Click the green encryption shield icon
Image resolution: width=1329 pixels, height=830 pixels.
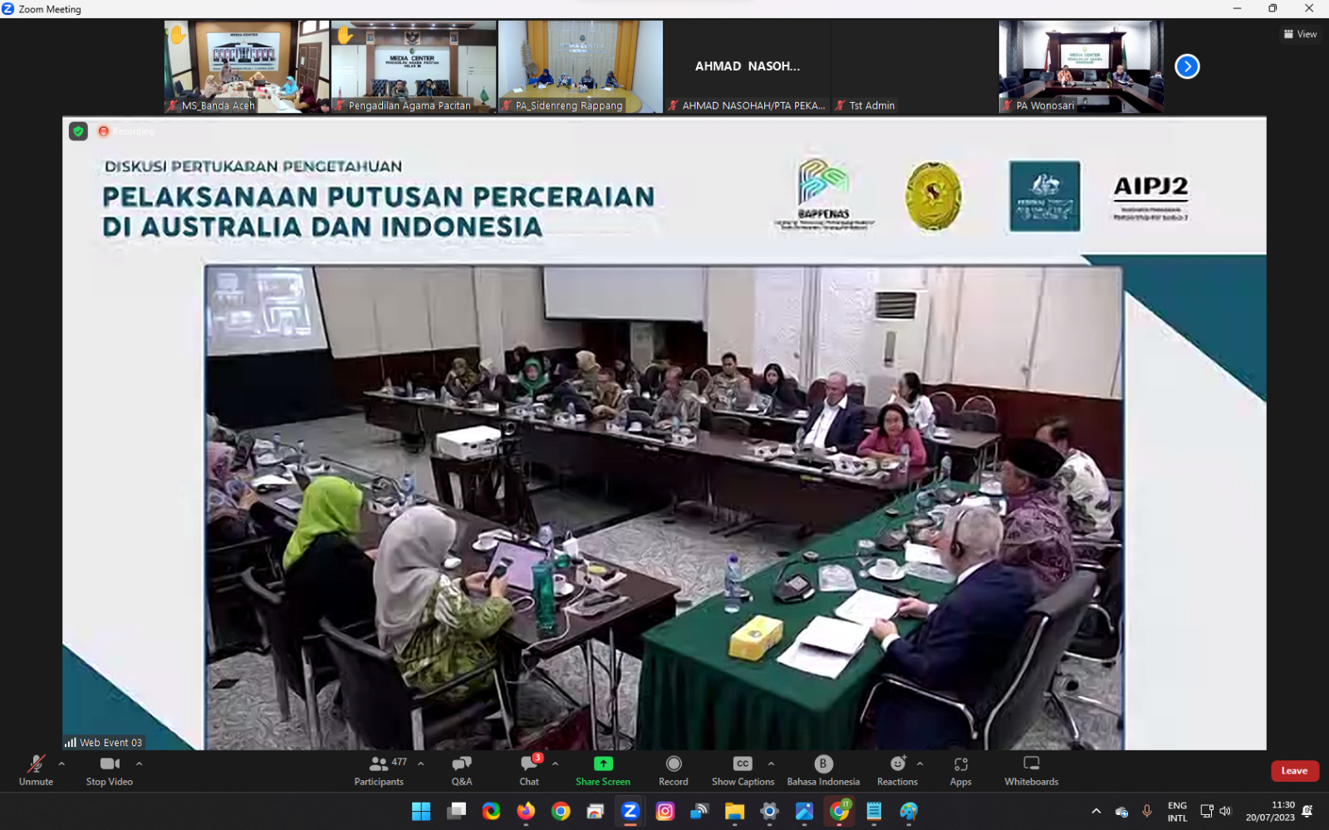tap(78, 131)
